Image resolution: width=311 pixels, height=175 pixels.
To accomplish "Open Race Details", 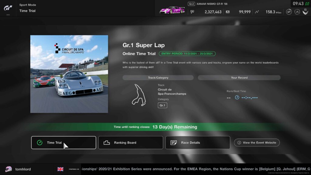I will tap(197, 142).
